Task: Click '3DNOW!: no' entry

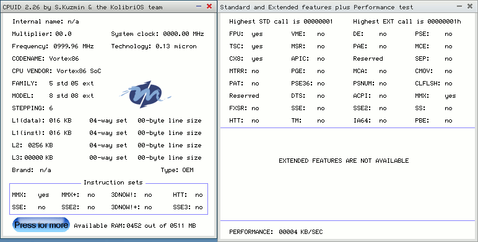Action: click(131, 195)
